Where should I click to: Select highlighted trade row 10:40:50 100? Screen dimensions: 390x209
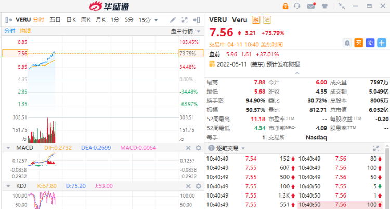coord(340,205)
